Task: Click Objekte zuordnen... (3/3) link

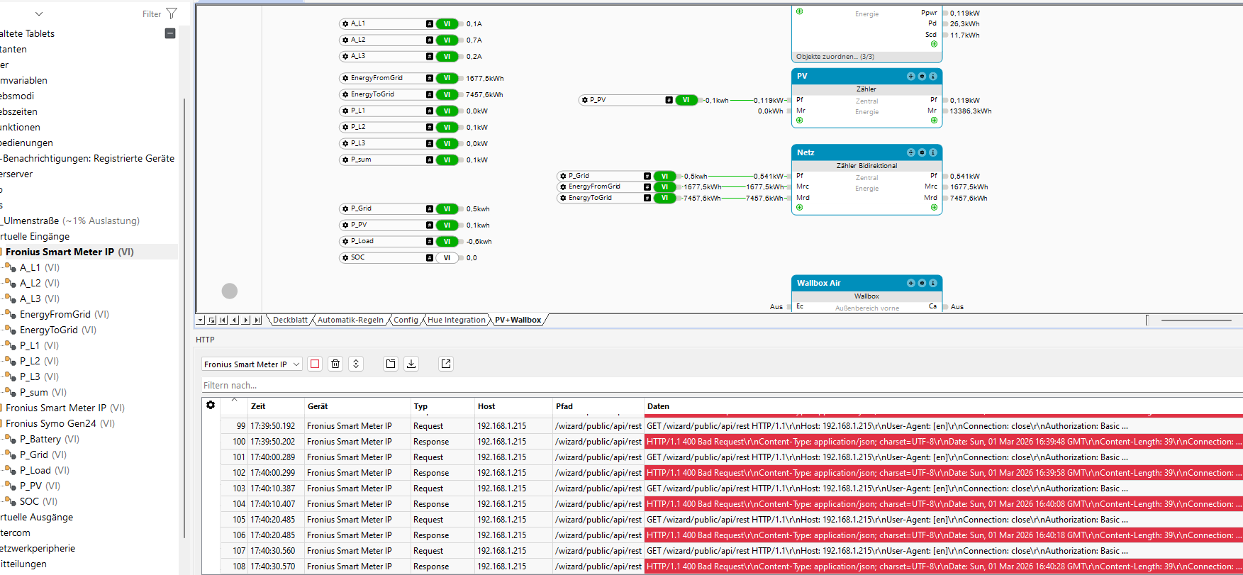Action: pos(835,57)
